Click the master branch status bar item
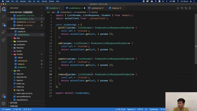This screenshot has width=197, height=111. coord(7,109)
